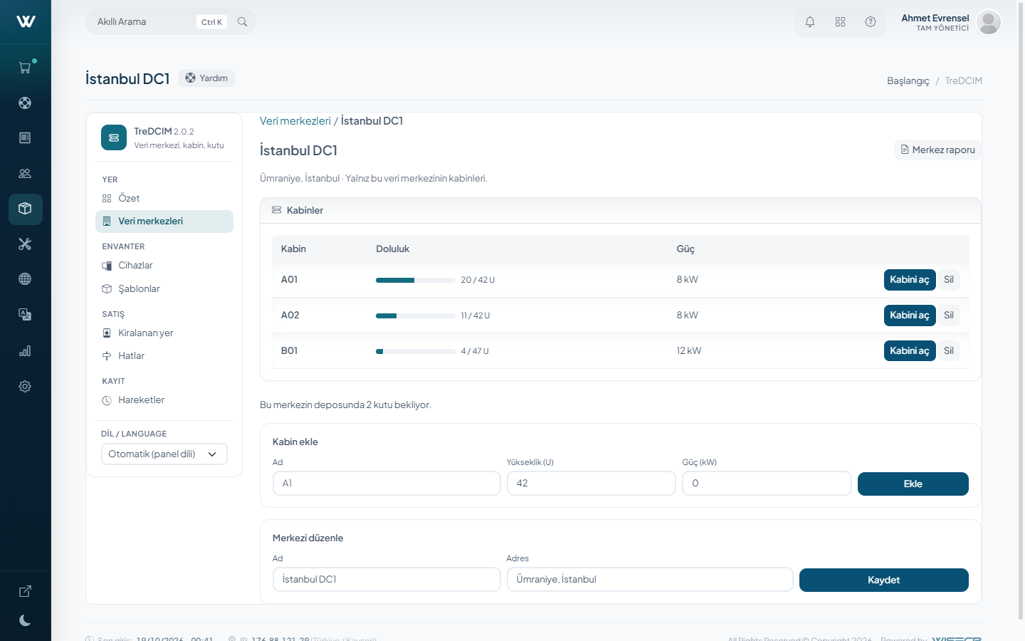The height and width of the screenshot is (641, 1025).
Task: Open the bar chart statistics icon
Action: (25, 350)
